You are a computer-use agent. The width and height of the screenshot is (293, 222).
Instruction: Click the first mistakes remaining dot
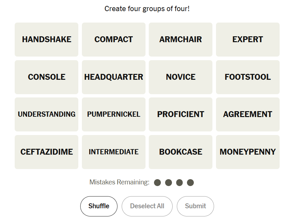point(158,182)
